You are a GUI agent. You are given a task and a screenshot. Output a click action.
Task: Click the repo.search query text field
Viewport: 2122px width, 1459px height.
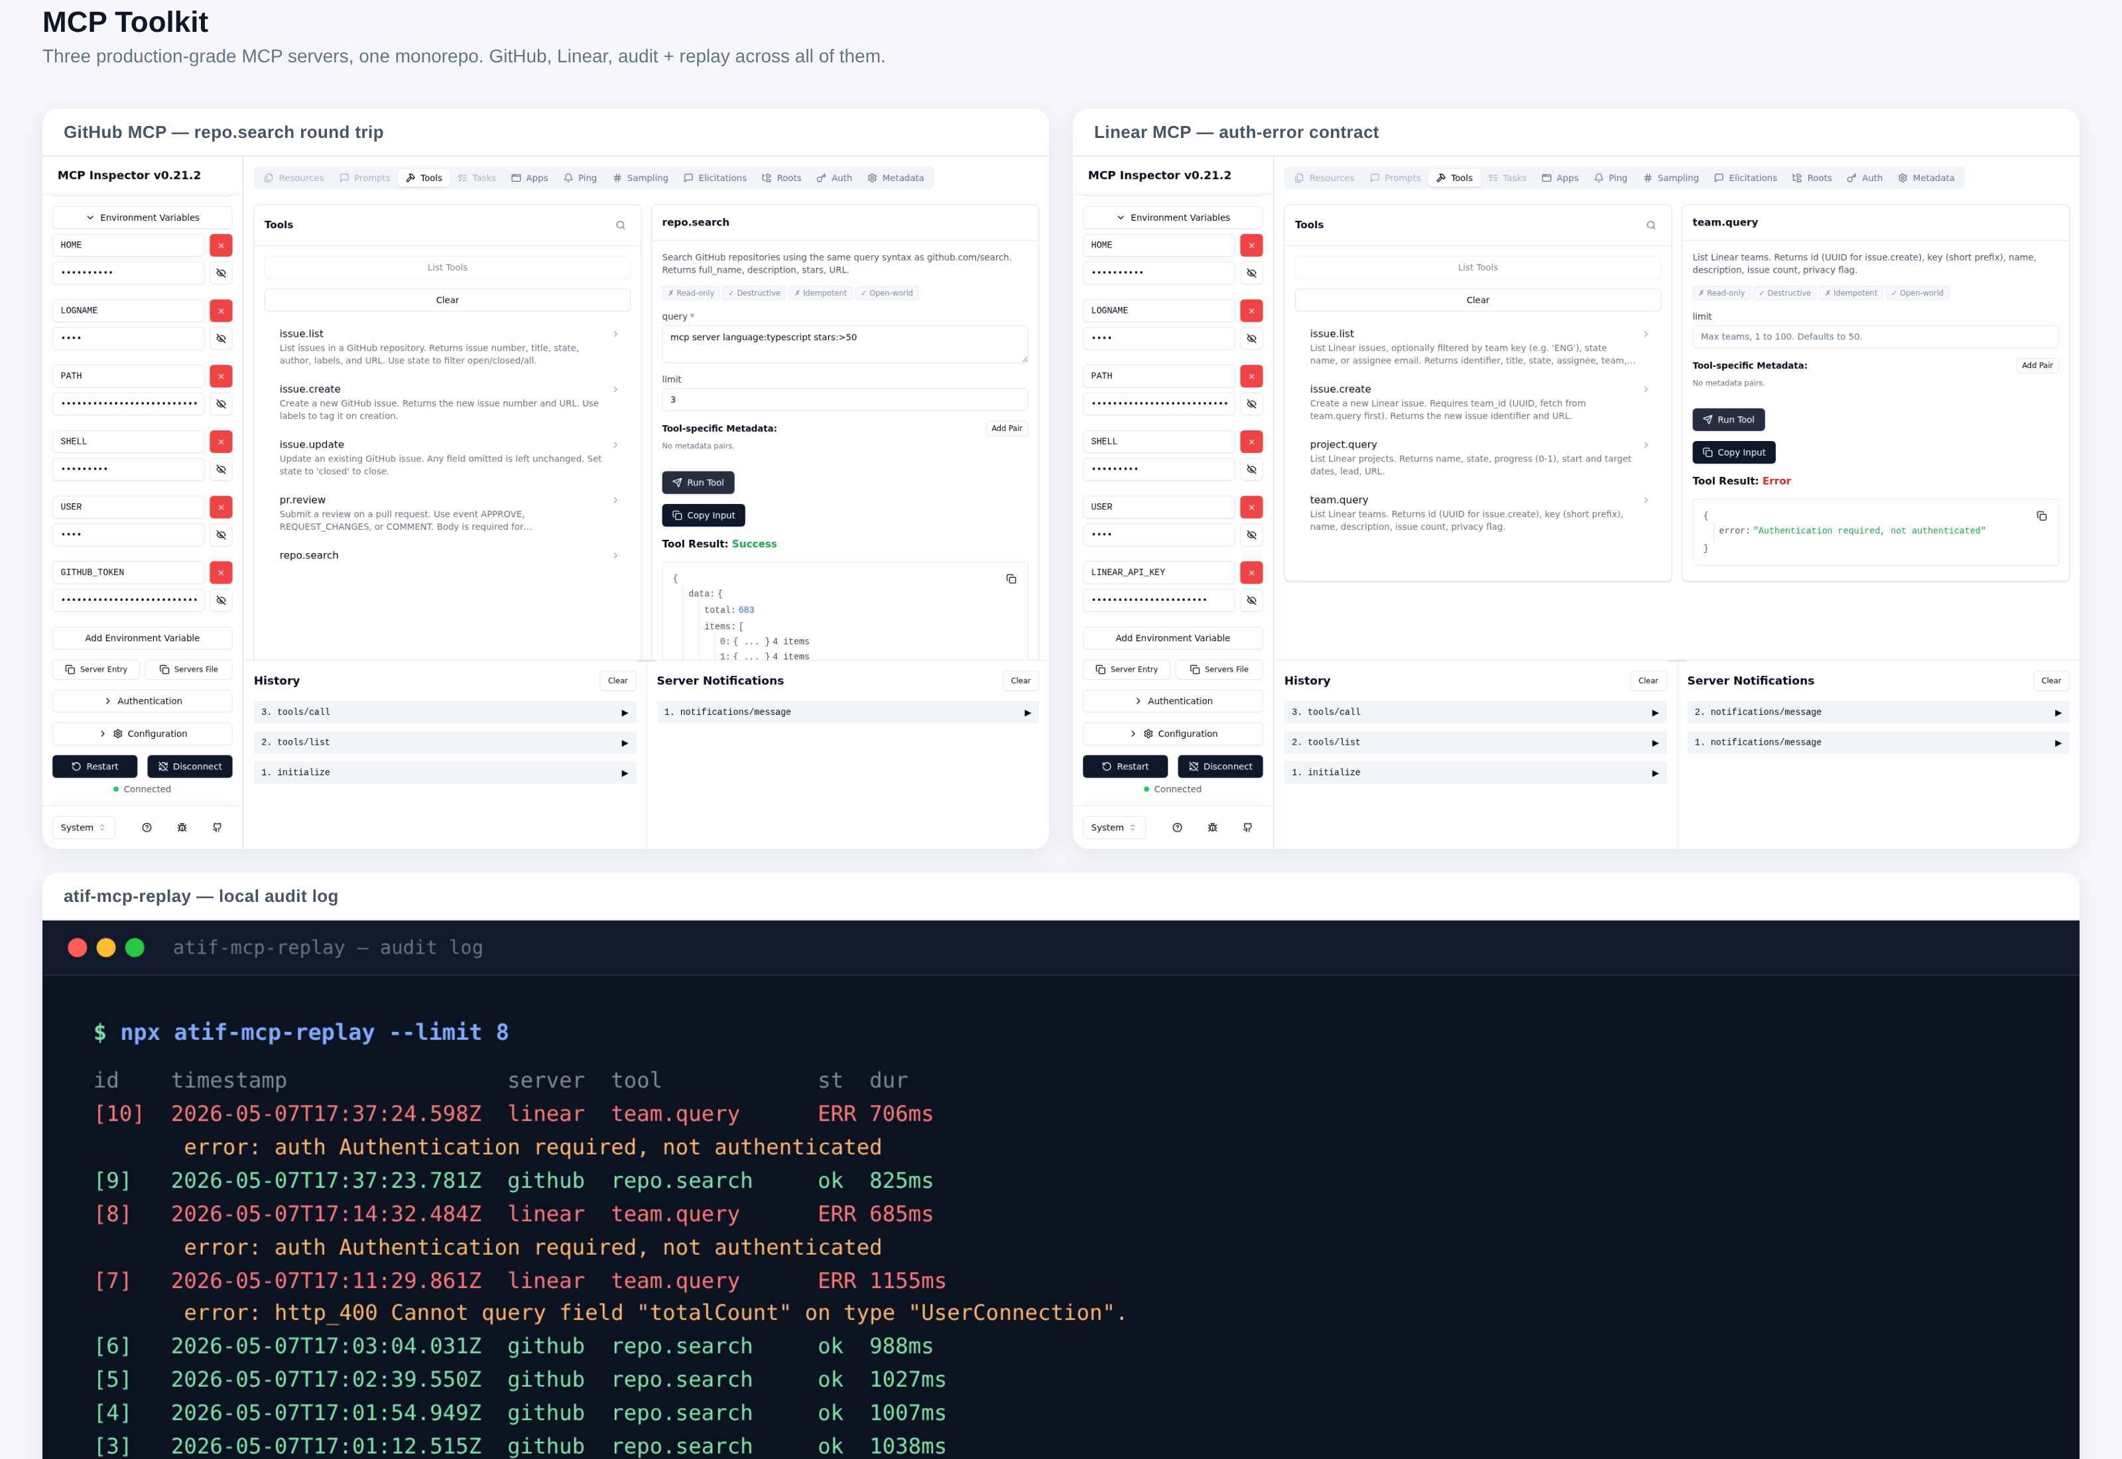[x=844, y=344]
